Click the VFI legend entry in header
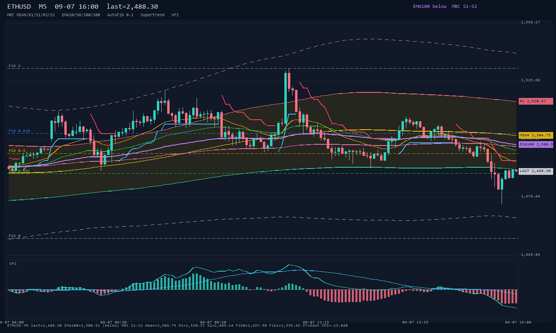The height and width of the screenshot is (333, 556). (175, 15)
